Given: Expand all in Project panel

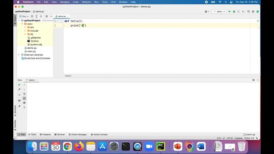Looking at the screenshot, I should [x=36, y=16].
